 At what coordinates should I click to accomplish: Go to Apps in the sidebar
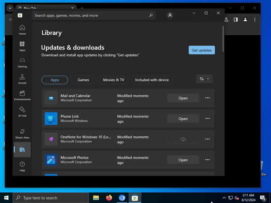click(x=22, y=46)
